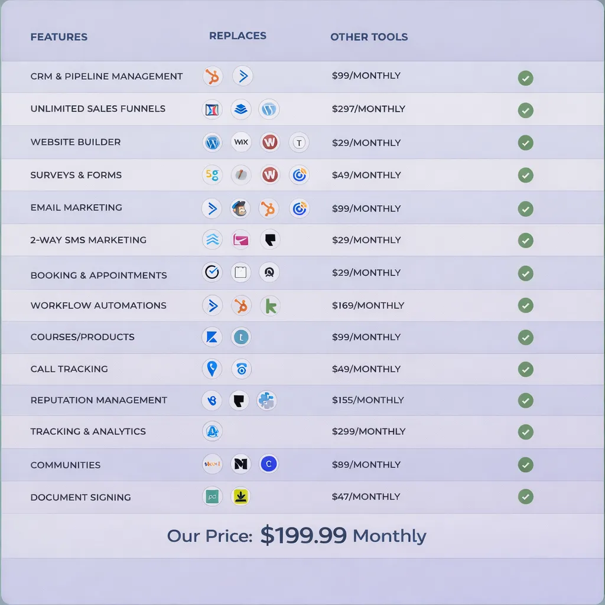Image resolution: width=605 pixels, height=605 pixels.
Task: Click the blue phone pin icon in Call Tracking
Action: click(212, 369)
